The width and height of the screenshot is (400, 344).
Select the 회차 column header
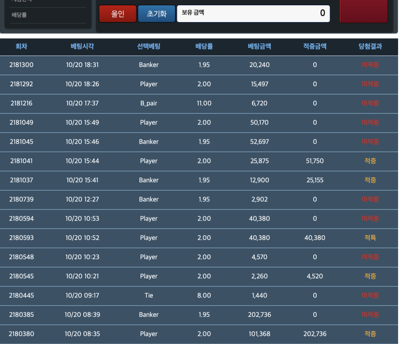pyautogui.click(x=22, y=46)
